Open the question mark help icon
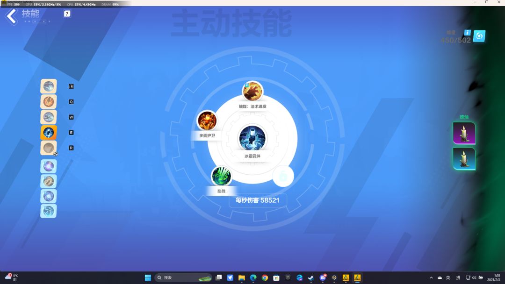 [67, 14]
